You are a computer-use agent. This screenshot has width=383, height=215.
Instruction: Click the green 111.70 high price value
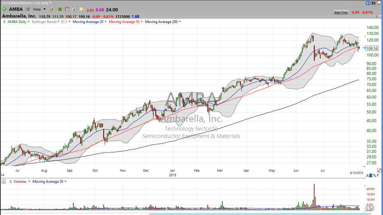point(58,17)
